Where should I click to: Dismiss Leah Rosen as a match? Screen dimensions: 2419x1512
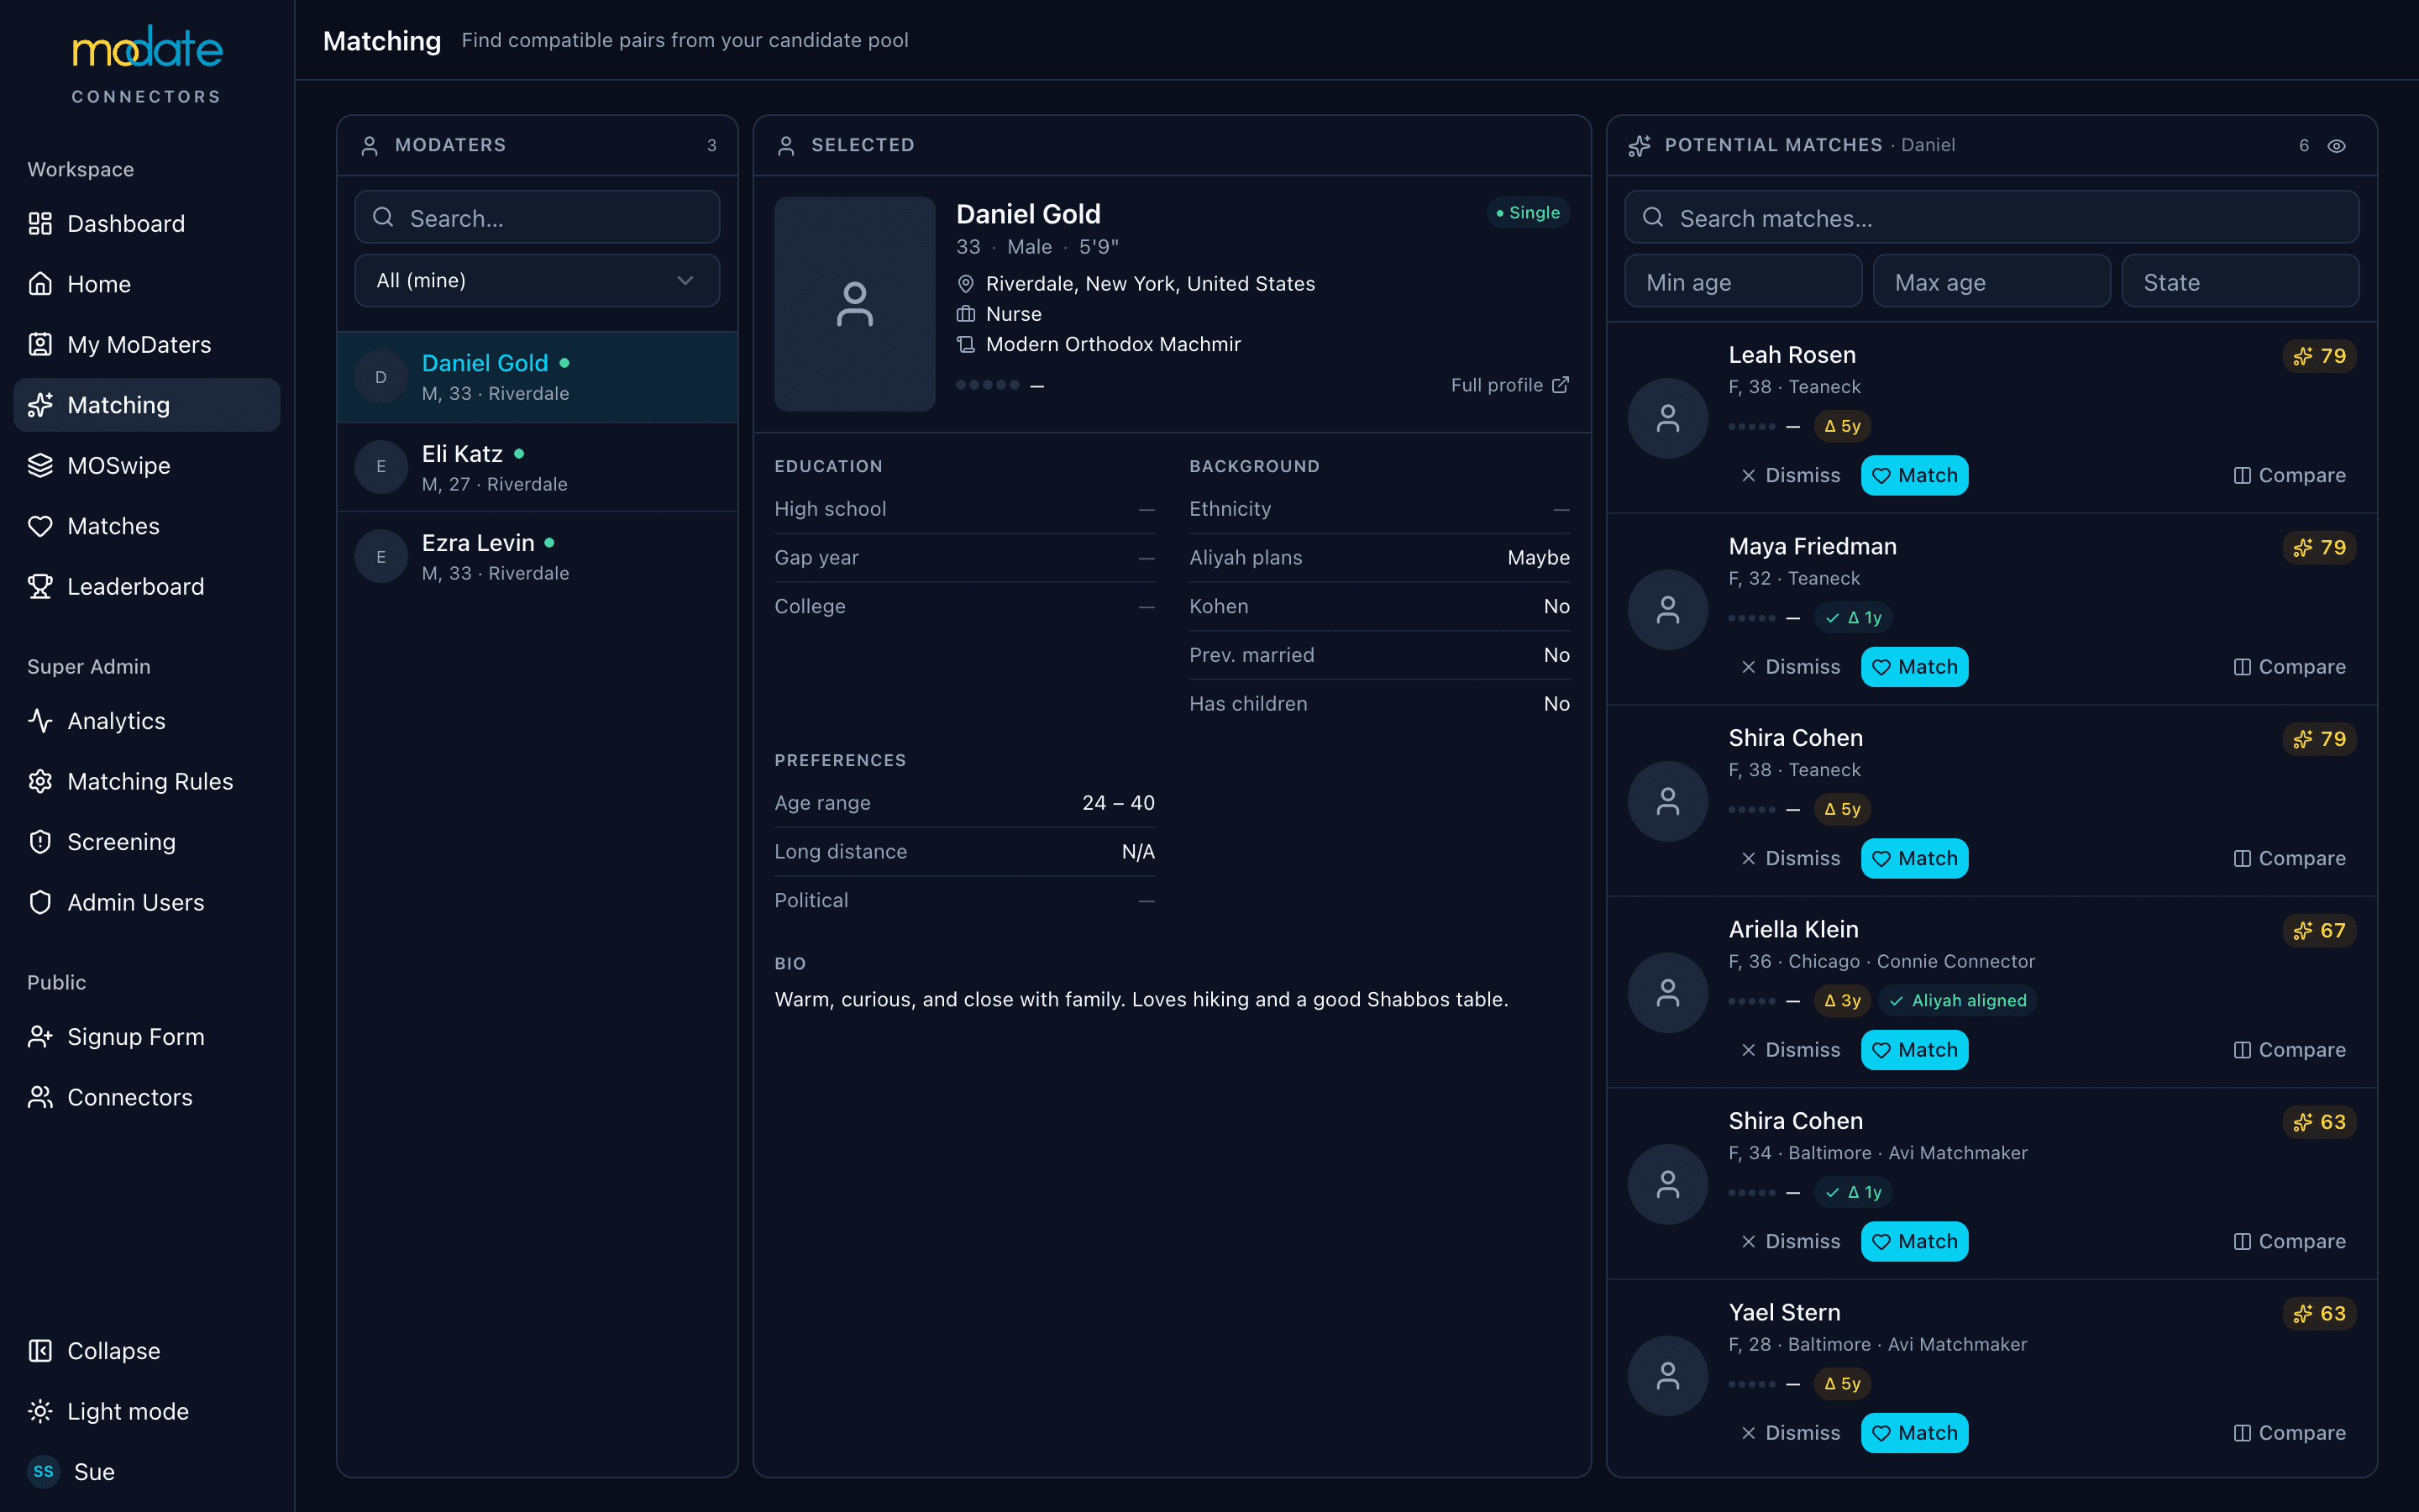(1789, 475)
